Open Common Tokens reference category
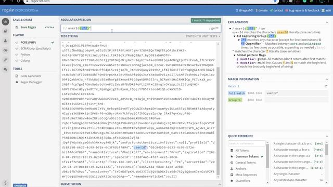 click(247, 156)
